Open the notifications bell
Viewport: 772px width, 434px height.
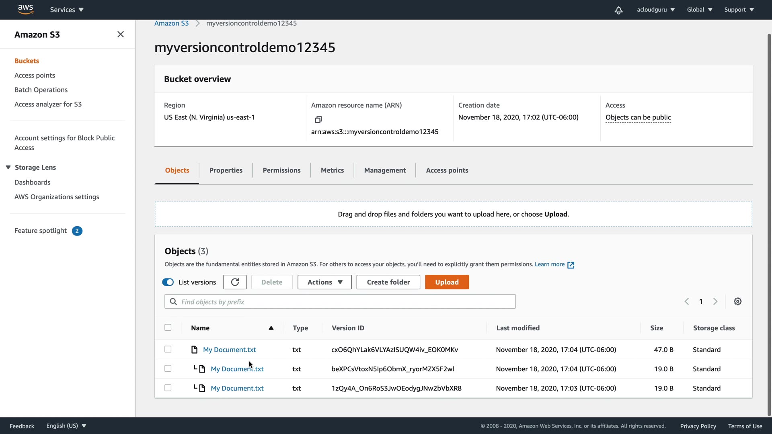click(x=618, y=10)
